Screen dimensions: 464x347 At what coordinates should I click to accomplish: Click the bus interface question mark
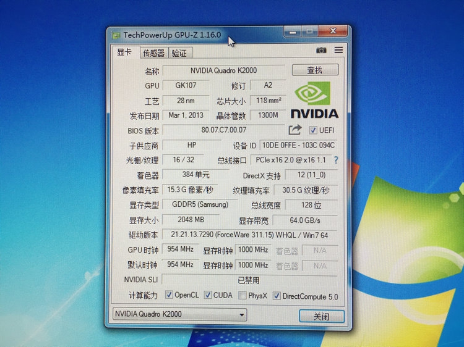coord(336,160)
